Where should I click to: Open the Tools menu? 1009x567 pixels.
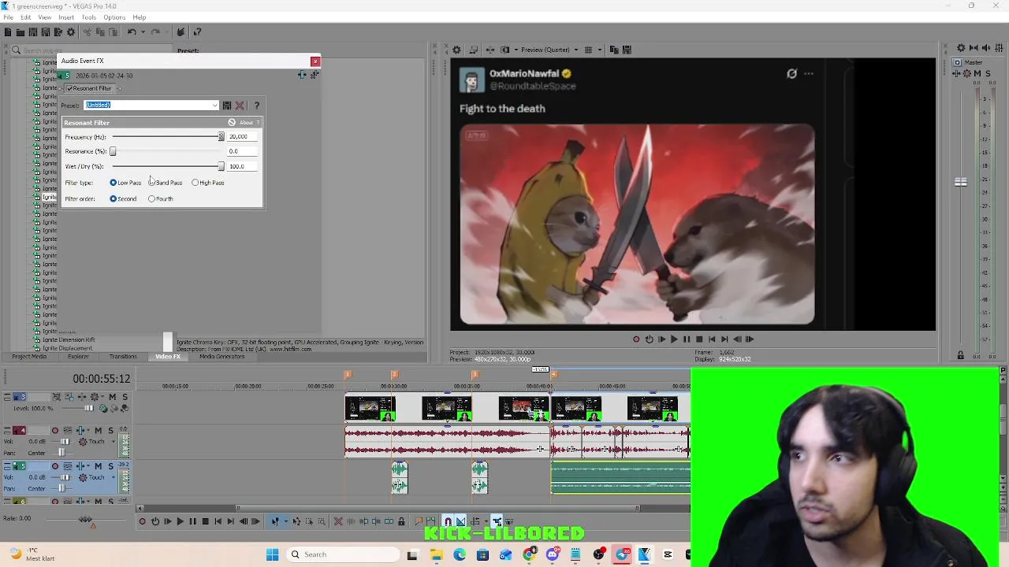click(x=89, y=17)
